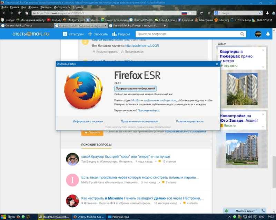Open the Вид menu
276x220 pixels.
23,7
